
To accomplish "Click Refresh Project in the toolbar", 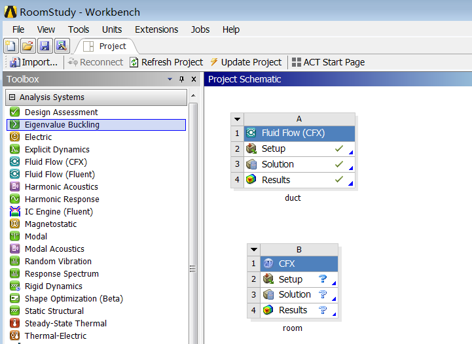I will click(x=166, y=62).
